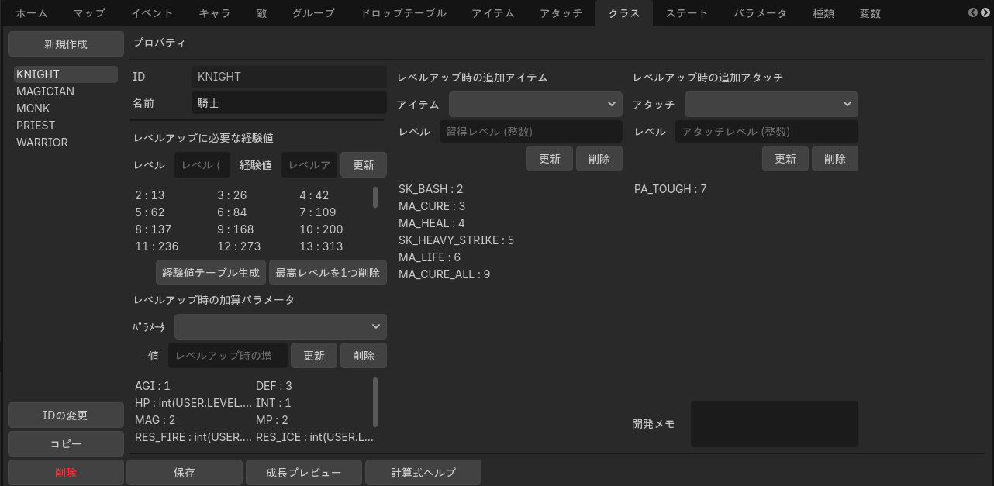Go to the キャラ tab

point(215,13)
